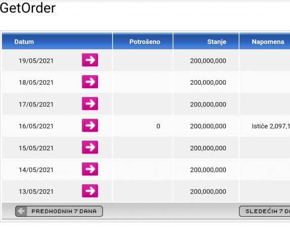Open details arrow for 17/05/2021
This screenshot has height=227, width=290.
pos(90,103)
